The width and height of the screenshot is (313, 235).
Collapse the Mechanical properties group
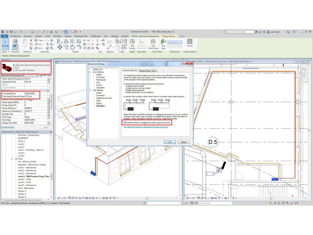(x=48, y=91)
